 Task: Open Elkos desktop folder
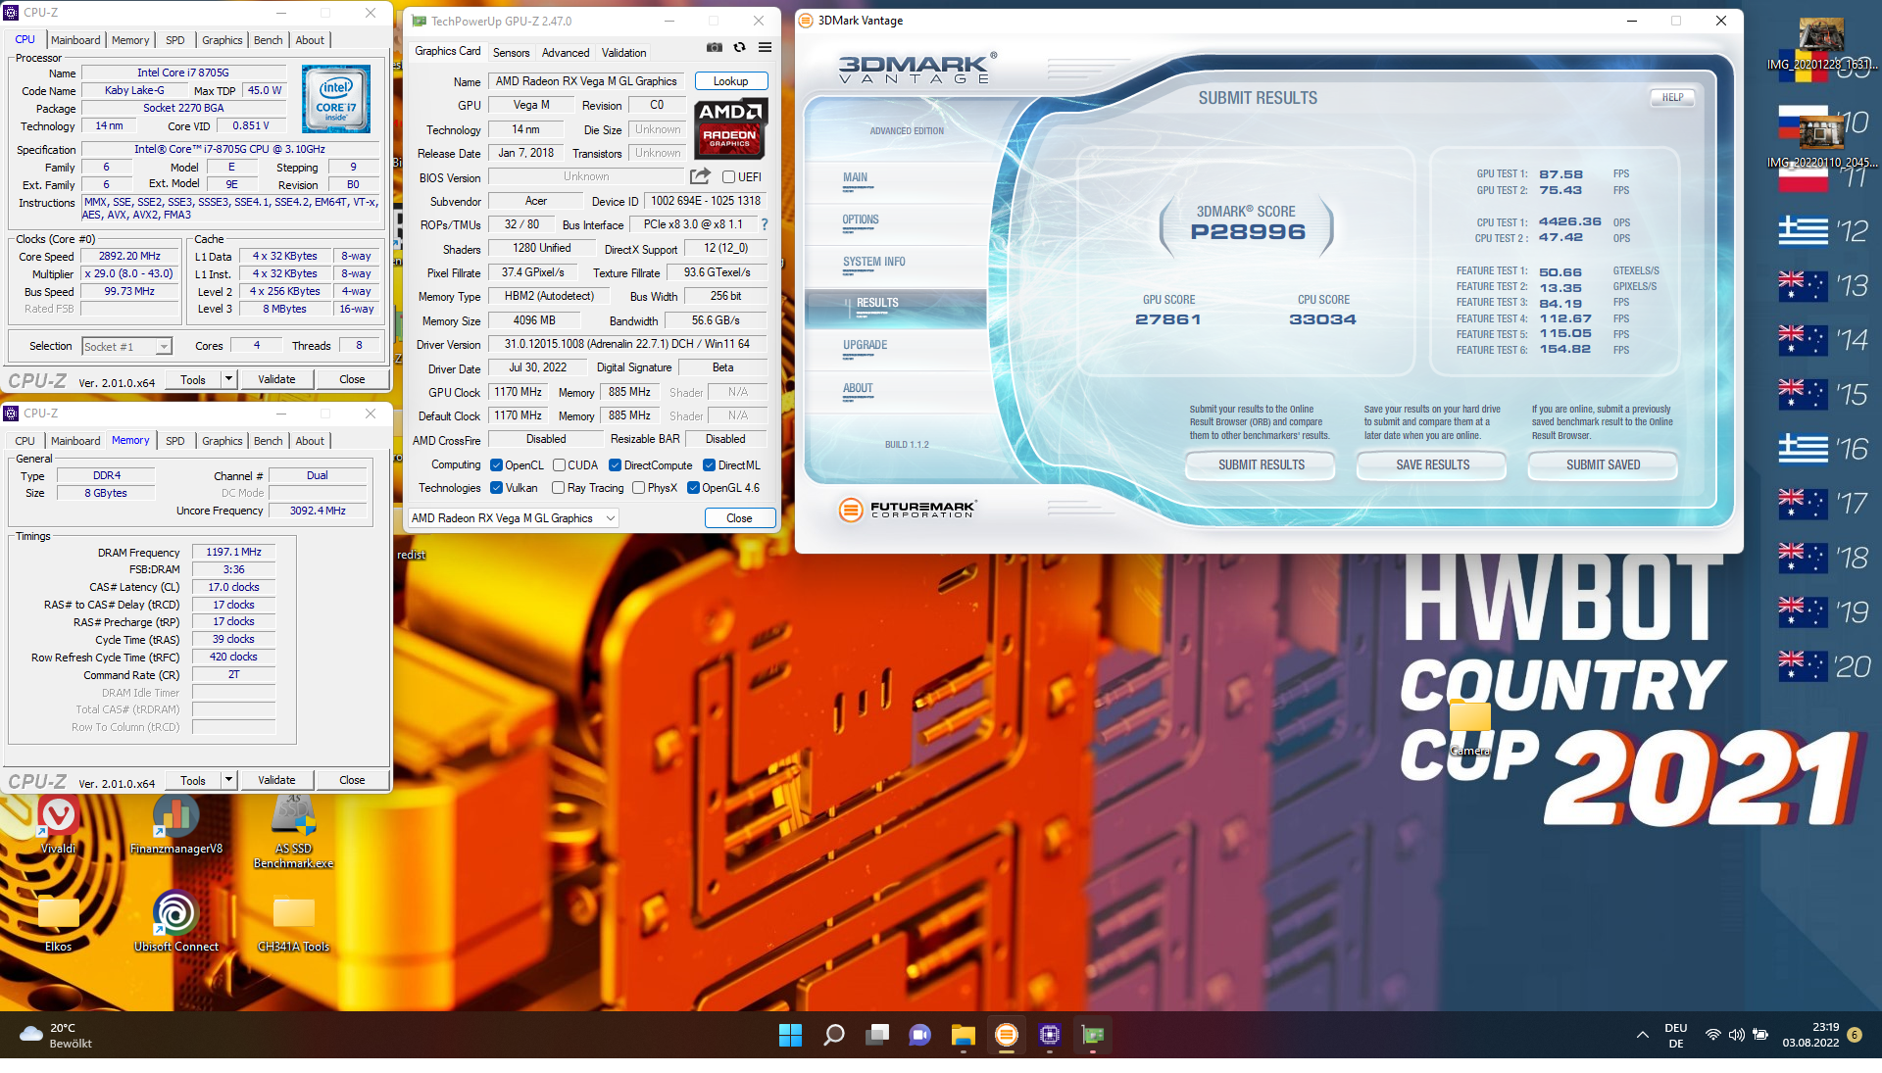tap(58, 922)
